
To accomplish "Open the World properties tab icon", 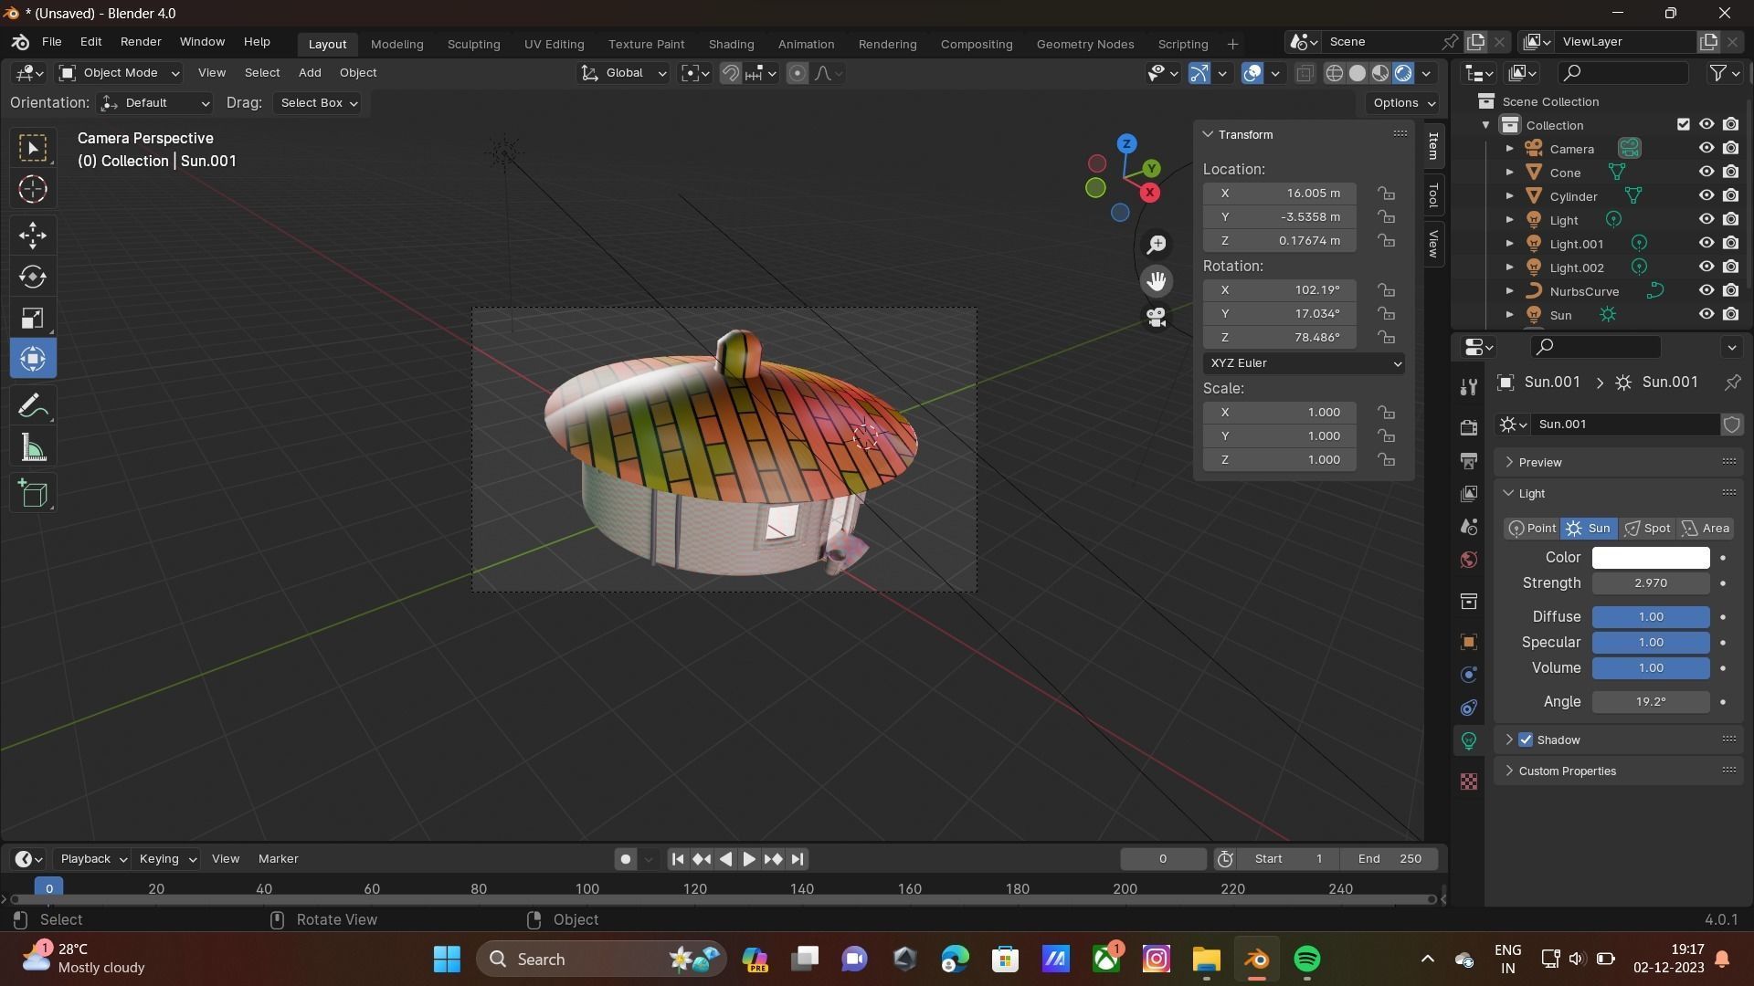I will [x=1469, y=560].
